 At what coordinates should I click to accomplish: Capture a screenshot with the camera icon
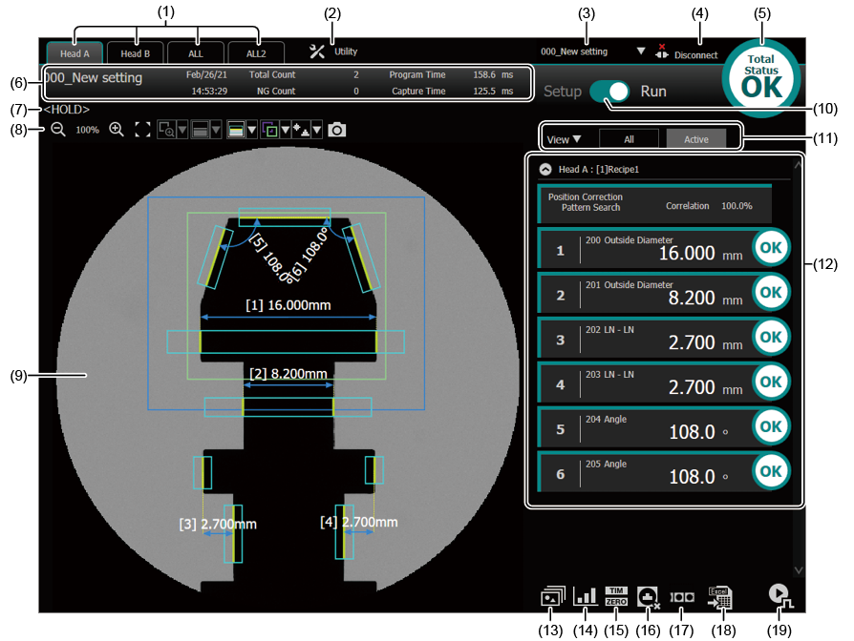337,130
